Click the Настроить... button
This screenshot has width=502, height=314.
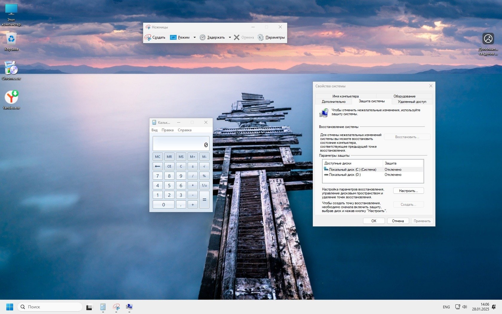click(x=408, y=191)
